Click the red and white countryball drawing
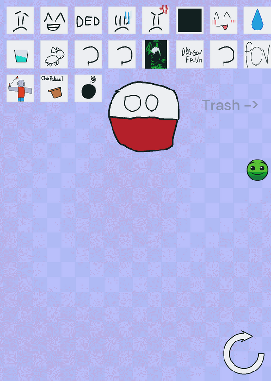The image size is (271, 381). [144, 117]
